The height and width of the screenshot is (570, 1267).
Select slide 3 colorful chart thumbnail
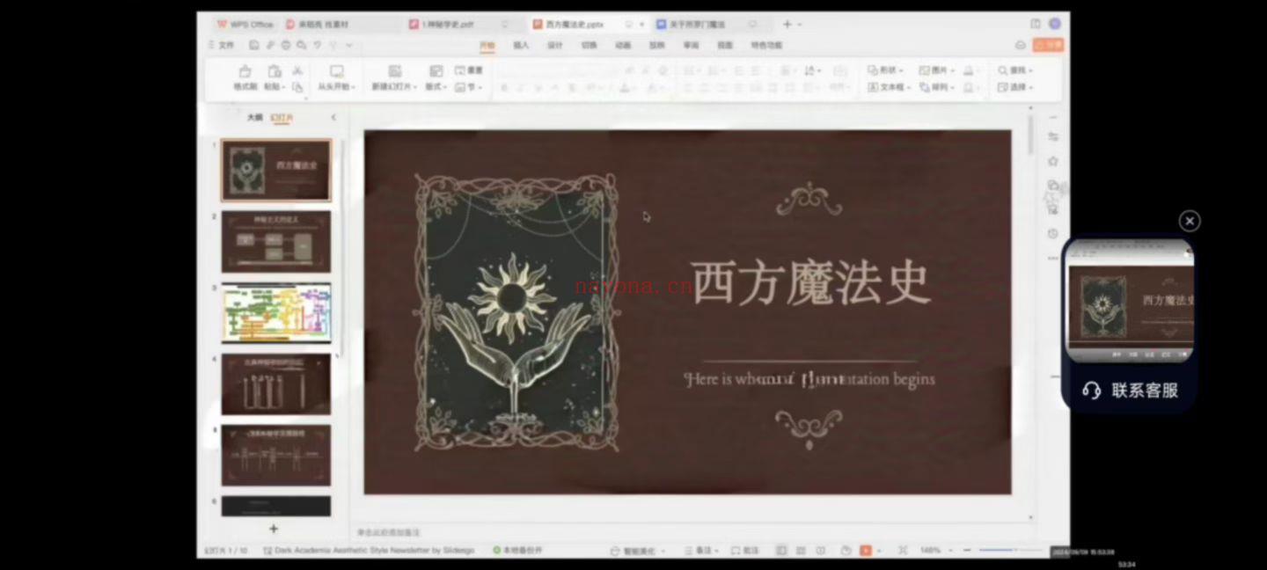click(x=276, y=312)
